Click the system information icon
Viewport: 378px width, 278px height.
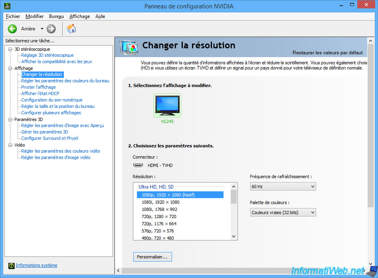click(x=11, y=266)
